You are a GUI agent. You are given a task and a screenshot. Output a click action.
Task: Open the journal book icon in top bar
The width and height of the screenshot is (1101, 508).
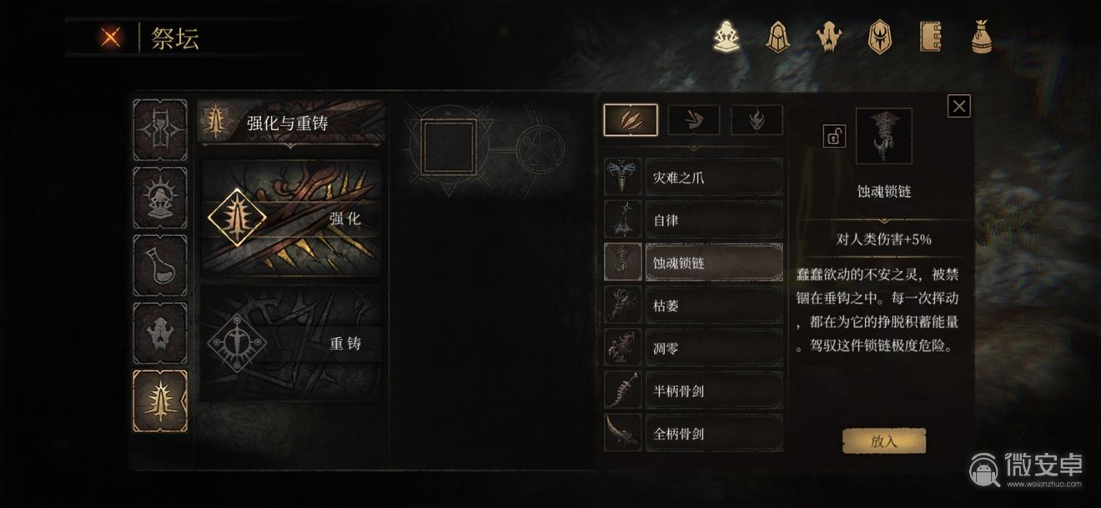pos(930,38)
